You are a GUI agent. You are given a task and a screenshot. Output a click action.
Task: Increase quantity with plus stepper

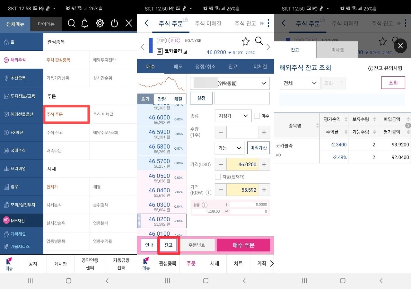[264, 132]
